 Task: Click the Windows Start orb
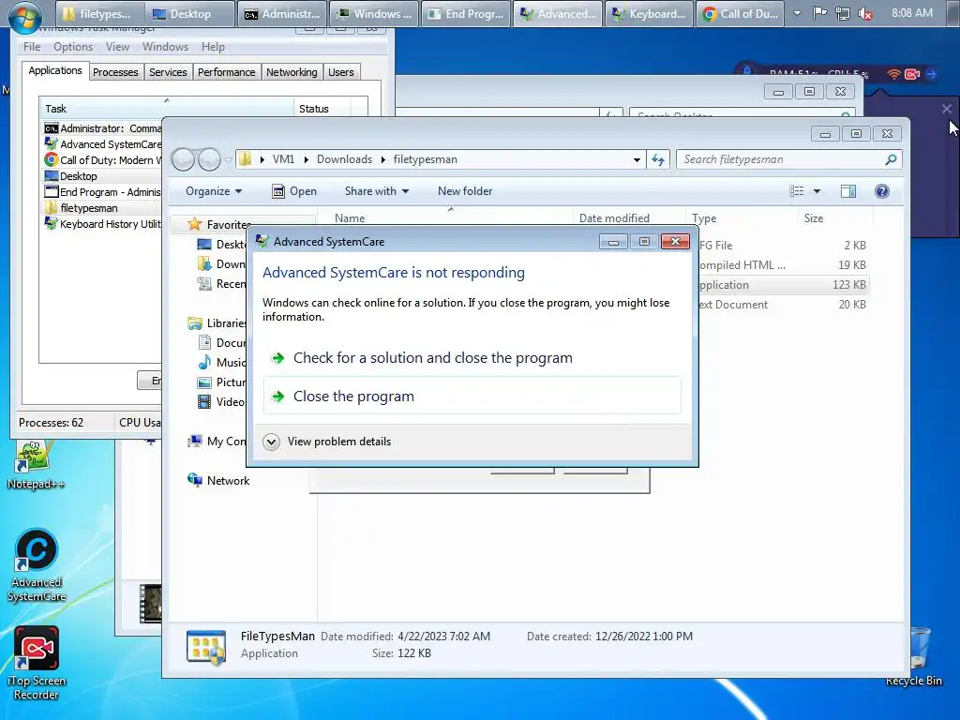(x=24, y=16)
